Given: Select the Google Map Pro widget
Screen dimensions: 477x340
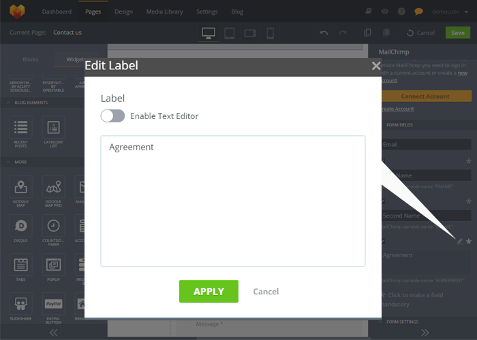Looking at the screenshot, I should (x=53, y=191).
